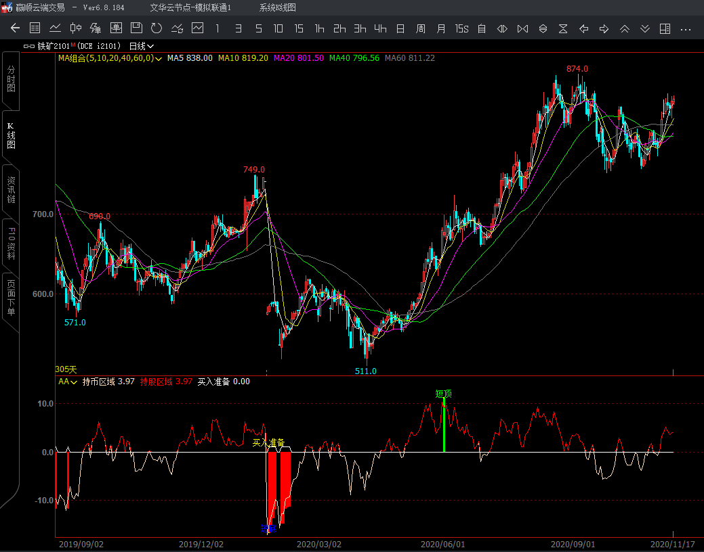
Task: Click the candlestick chart type icon
Action: coord(76,28)
